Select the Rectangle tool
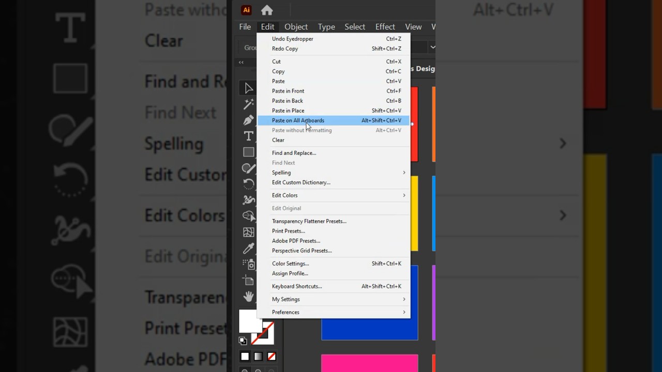 coord(249,152)
